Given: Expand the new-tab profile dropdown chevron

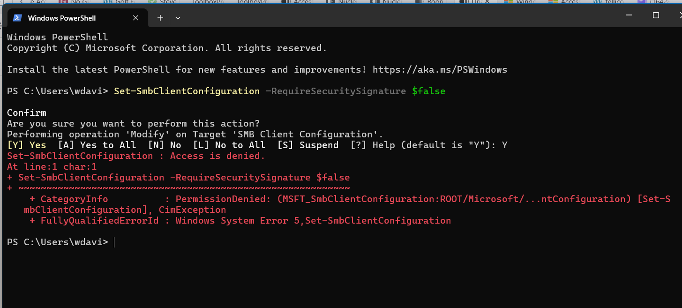Looking at the screenshot, I should [x=178, y=18].
